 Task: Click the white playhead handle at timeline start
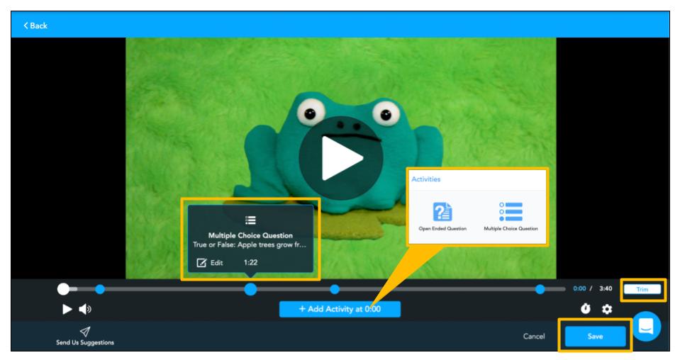tap(64, 289)
